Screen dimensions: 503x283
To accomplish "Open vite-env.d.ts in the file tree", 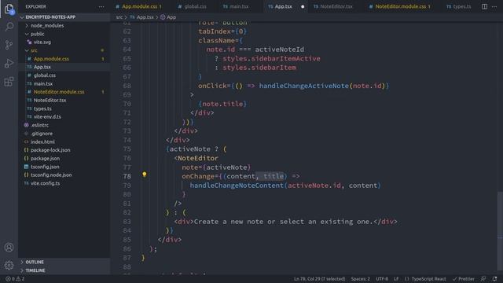I will [64, 117].
